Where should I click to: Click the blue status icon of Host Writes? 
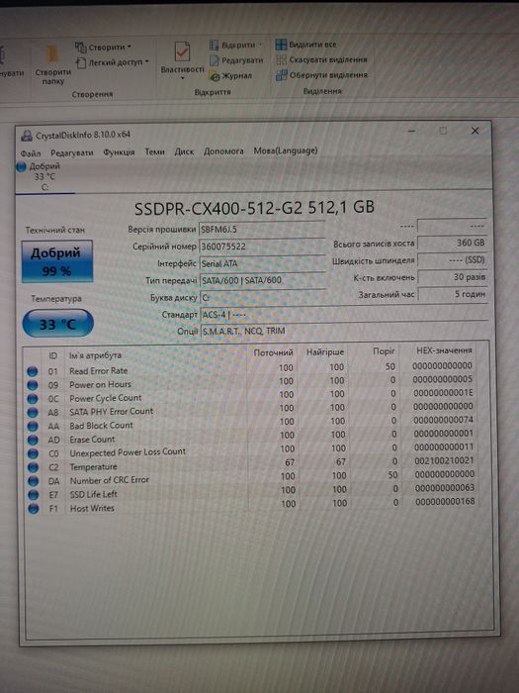pyautogui.click(x=34, y=509)
